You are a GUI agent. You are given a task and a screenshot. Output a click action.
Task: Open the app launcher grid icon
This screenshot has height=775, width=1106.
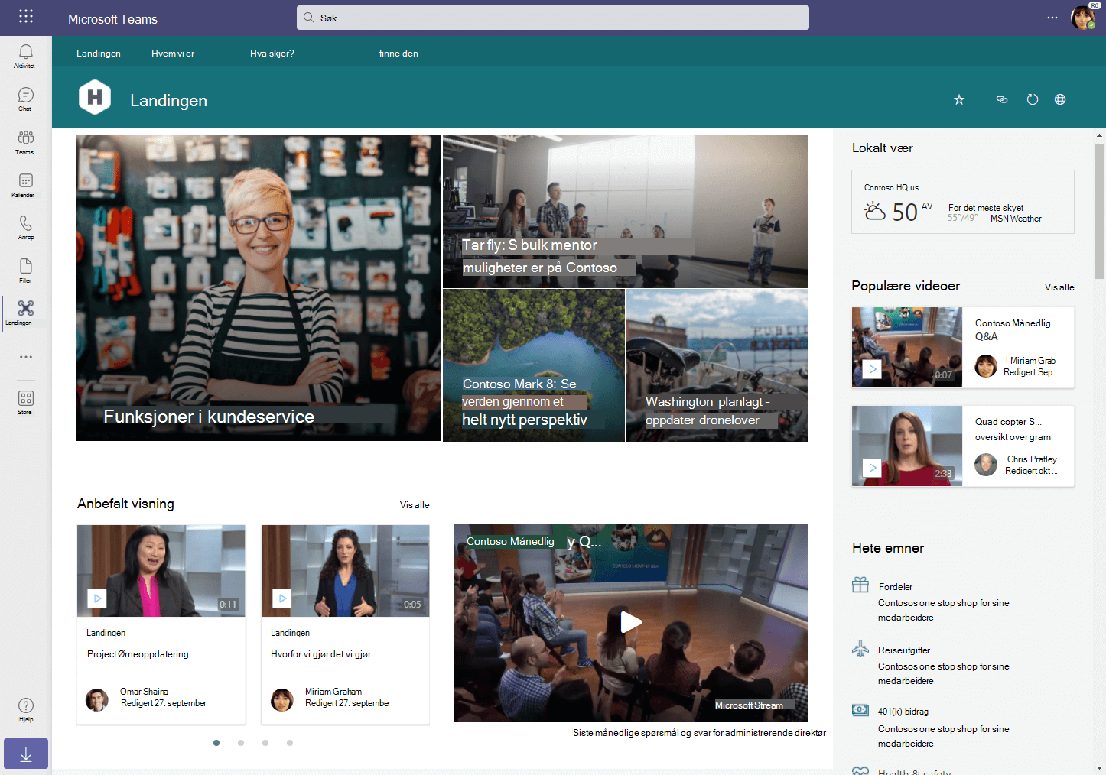coord(26,17)
